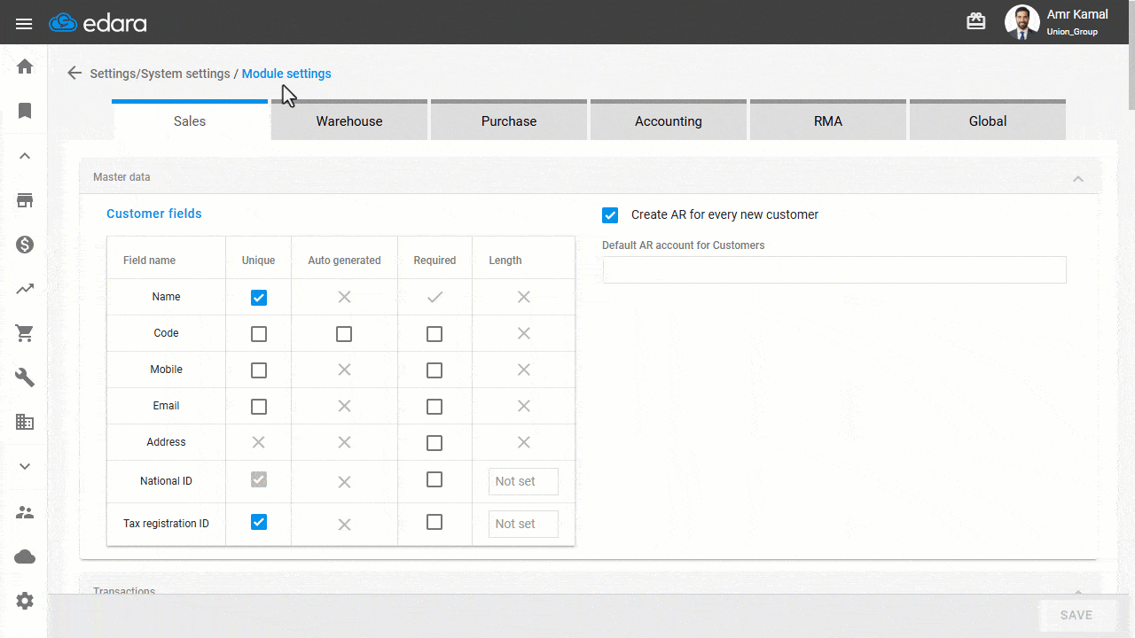Check Unique for Mobile field
Screen dimensions: 1135x638
(258, 370)
